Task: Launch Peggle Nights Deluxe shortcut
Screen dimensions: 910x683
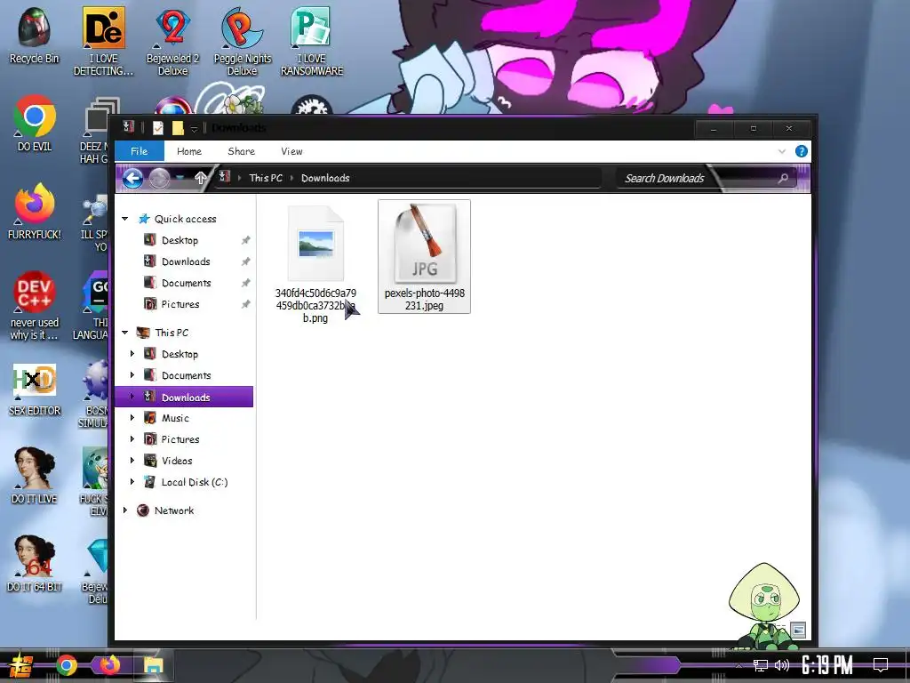Action: 242,41
